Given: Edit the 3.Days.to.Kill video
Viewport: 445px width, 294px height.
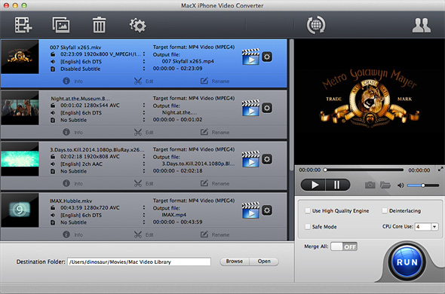Looking at the screenshot, I should click(x=143, y=183).
